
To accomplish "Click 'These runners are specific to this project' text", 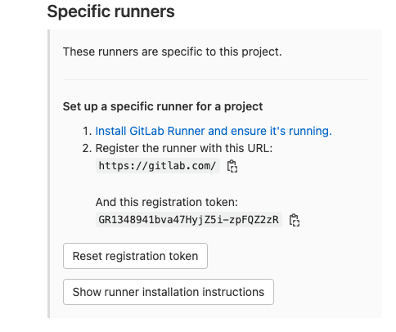I will click(x=173, y=52).
